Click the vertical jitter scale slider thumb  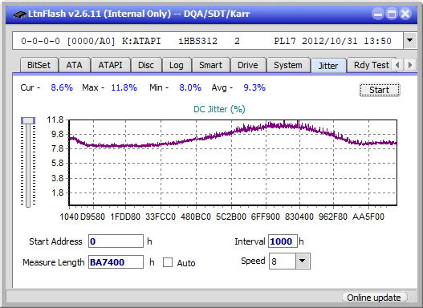pyautogui.click(x=28, y=121)
